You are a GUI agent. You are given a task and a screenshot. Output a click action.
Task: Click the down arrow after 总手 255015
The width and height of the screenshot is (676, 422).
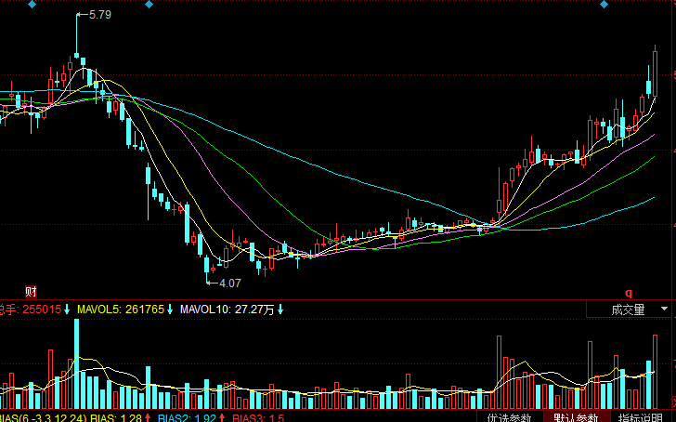(67, 310)
